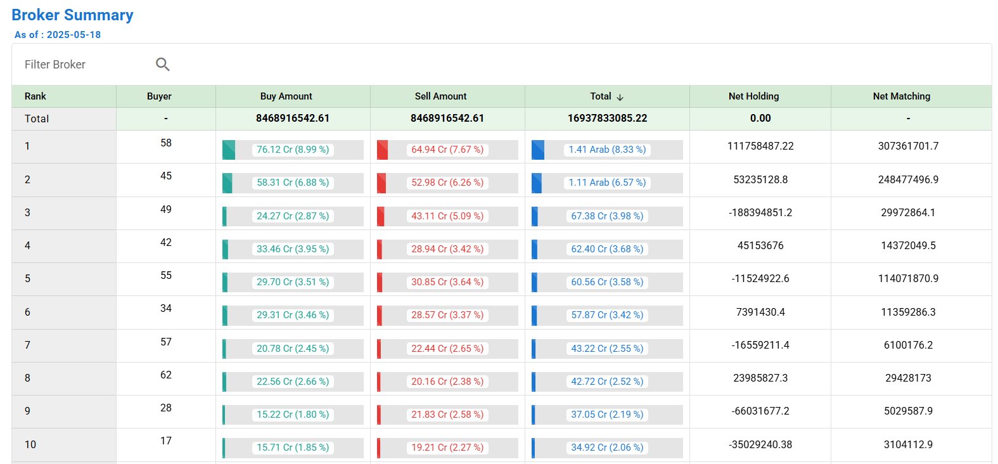The width and height of the screenshot is (998, 464).
Task: Click total bar '62.40 Cr (3.68 %)'
Action: click(607, 249)
